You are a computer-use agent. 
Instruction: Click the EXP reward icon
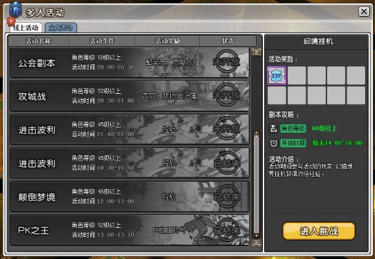pyautogui.click(x=277, y=76)
